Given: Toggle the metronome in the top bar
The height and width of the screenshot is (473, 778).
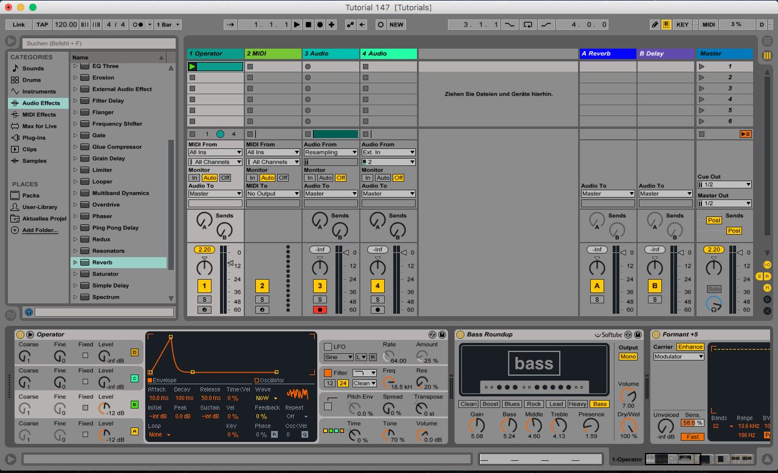Looking at the screenshot, I should click(138, 24).
